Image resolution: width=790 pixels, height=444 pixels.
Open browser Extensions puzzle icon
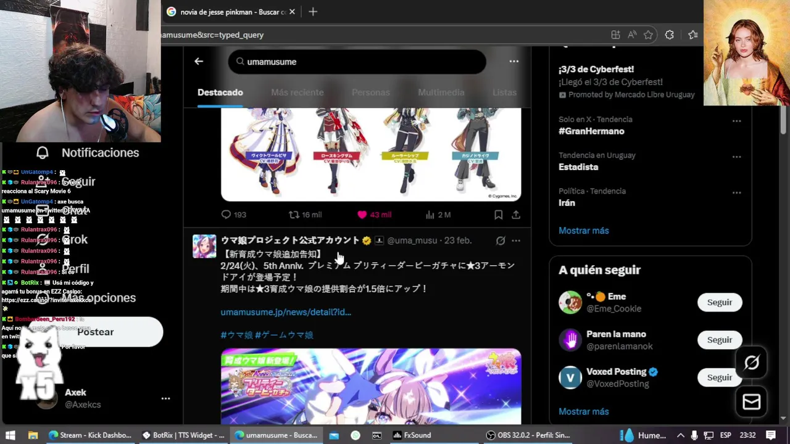click(669, 35)
